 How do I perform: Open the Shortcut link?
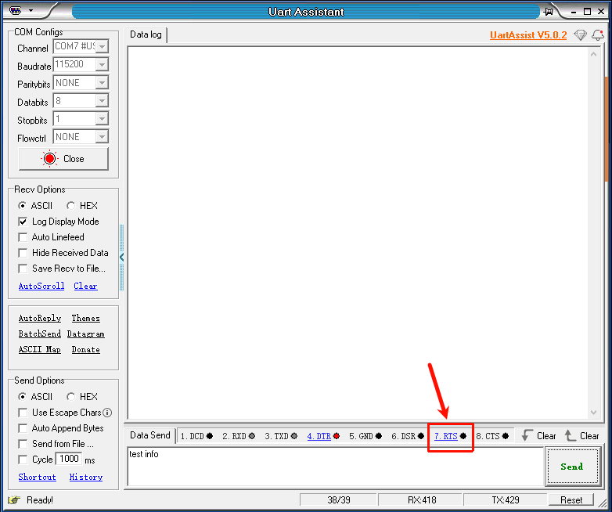coord(37,477)
